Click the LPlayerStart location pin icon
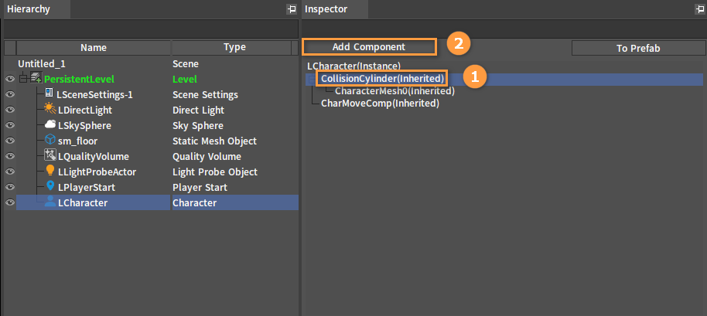Screen dimensions: 707x316 (x=50, y=187)
